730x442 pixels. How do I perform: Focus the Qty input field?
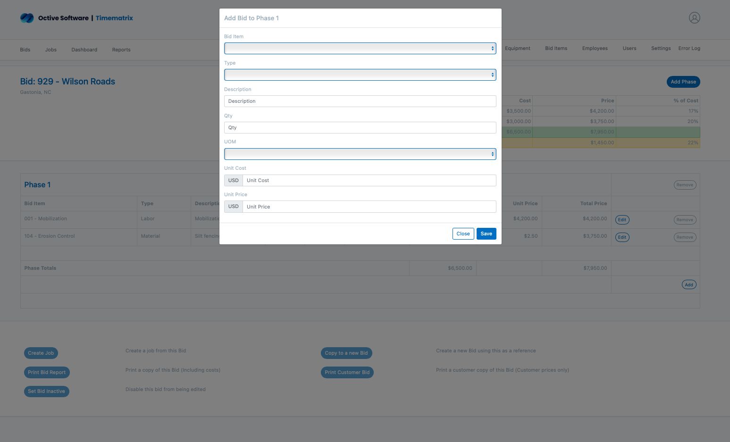click(360, 128)
